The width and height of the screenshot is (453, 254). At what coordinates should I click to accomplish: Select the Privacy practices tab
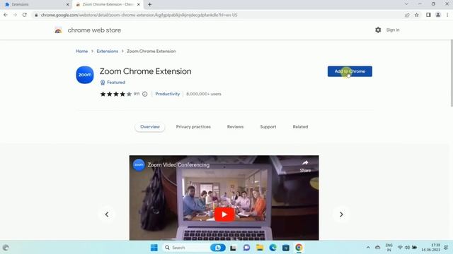coord(193,127)
